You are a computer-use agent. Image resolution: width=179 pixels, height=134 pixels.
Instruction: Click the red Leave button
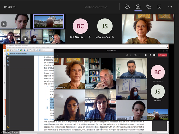(162, 55)
